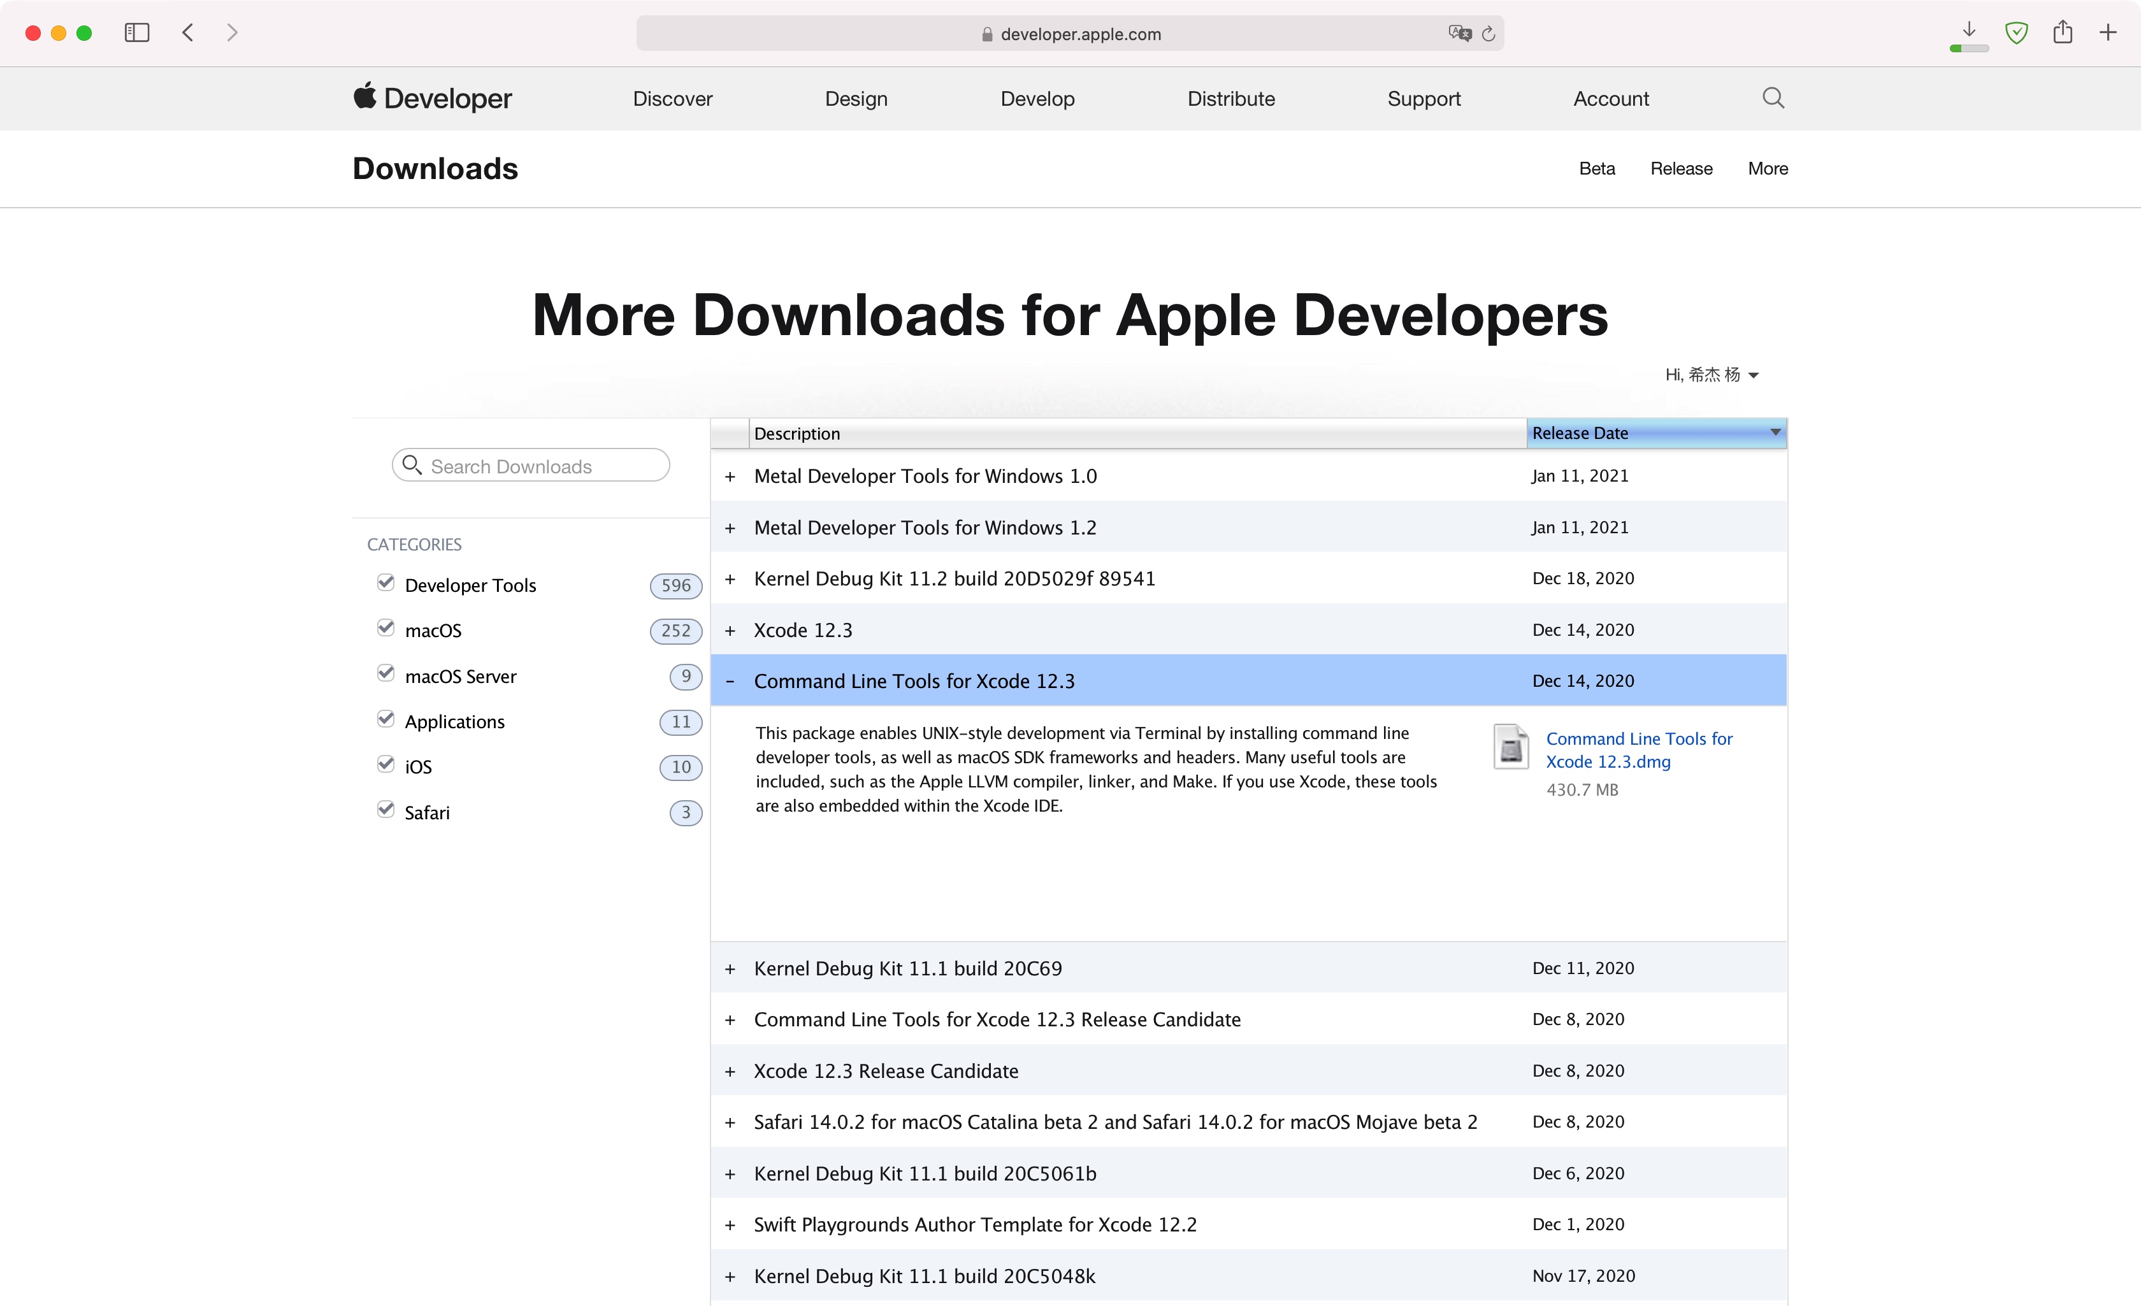
Task: Expand Metal Developer Tools for Windows 1.0
Action: 730,476
